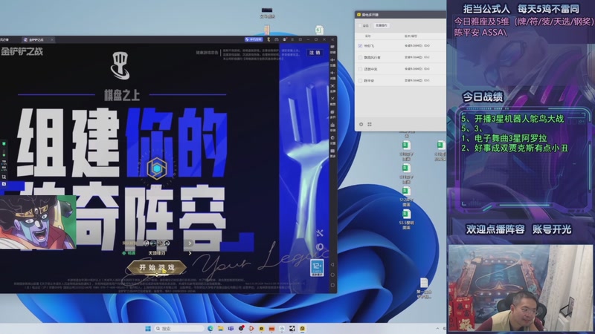This screenshot has height=334, width=595.
Task: Tick the checkbox for the ID:3 instance
Action: click(x=360, y=69)
